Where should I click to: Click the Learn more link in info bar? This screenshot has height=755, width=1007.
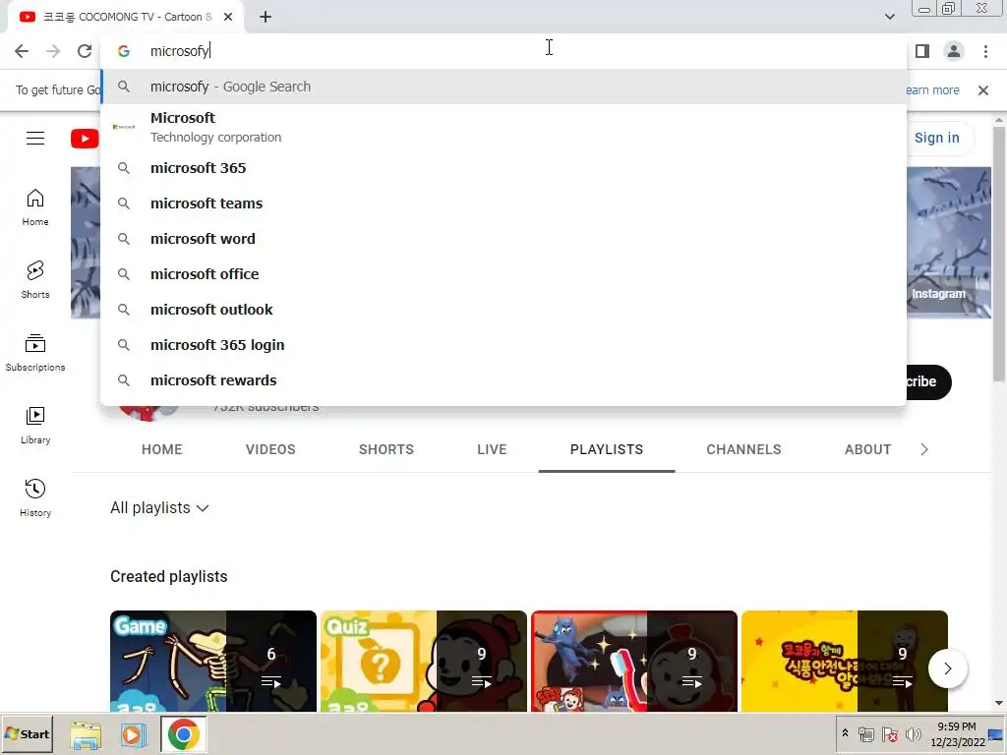(x=932, y=90)
